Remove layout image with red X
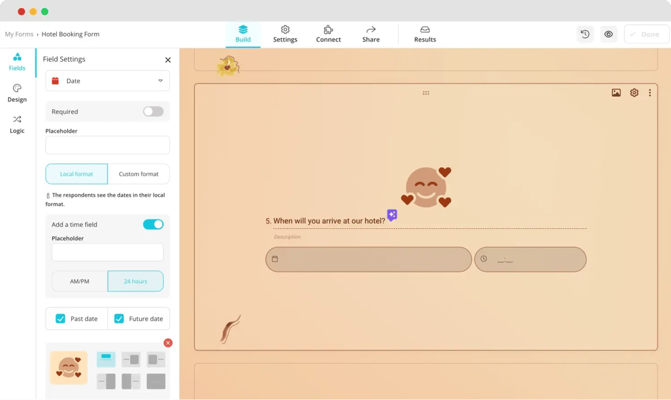This screenshot has width=671, height=400. click(x=168, y=343)
